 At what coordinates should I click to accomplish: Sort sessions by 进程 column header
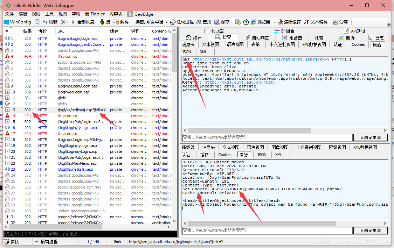point(139,31)
